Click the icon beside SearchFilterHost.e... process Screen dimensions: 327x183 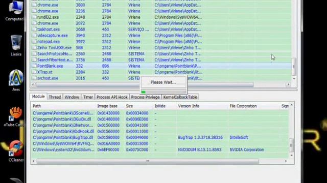[34, 60]
